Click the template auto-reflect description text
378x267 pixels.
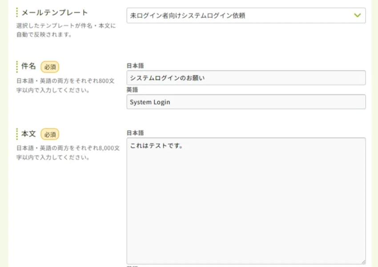(x=66, y=30)
